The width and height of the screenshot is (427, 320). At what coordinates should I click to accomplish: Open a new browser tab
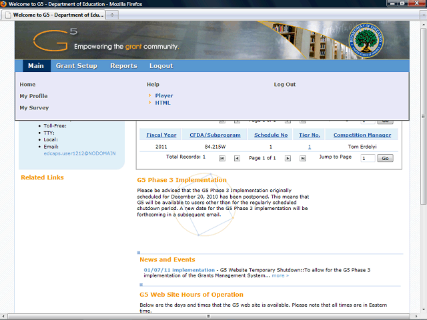click(x=111, y=14)
